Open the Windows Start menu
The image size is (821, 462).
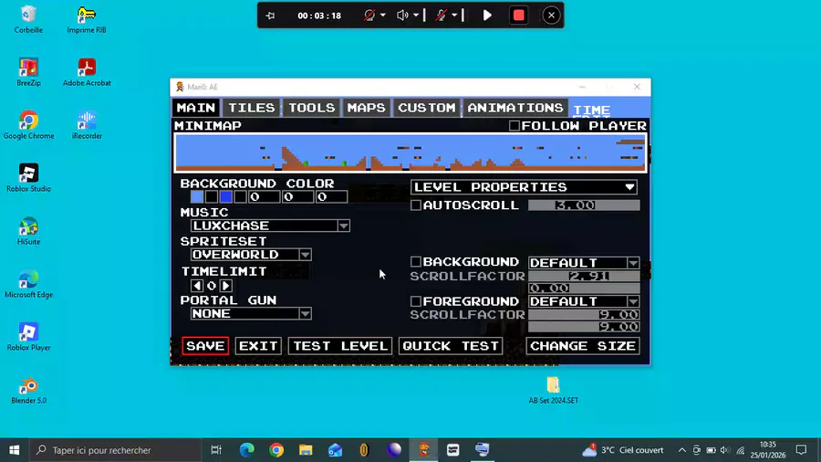pyautogui.click(x=14, y=450)
